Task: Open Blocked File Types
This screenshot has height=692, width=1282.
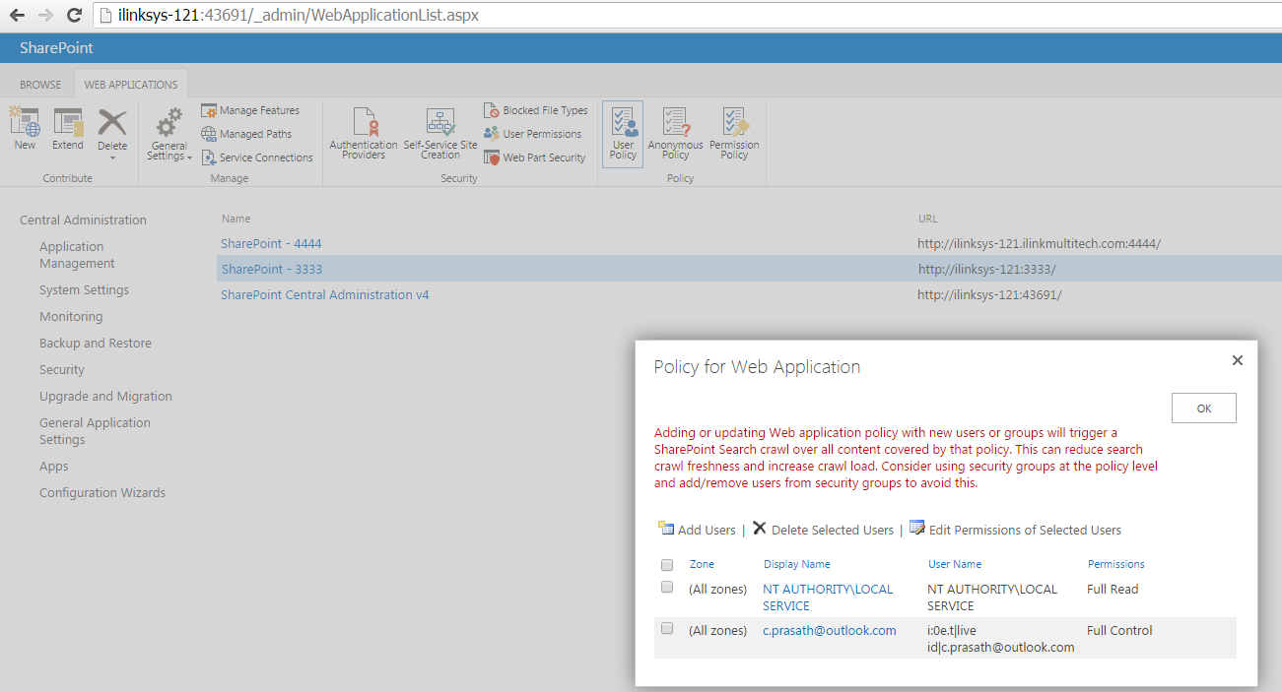Action: pos(536,110)
